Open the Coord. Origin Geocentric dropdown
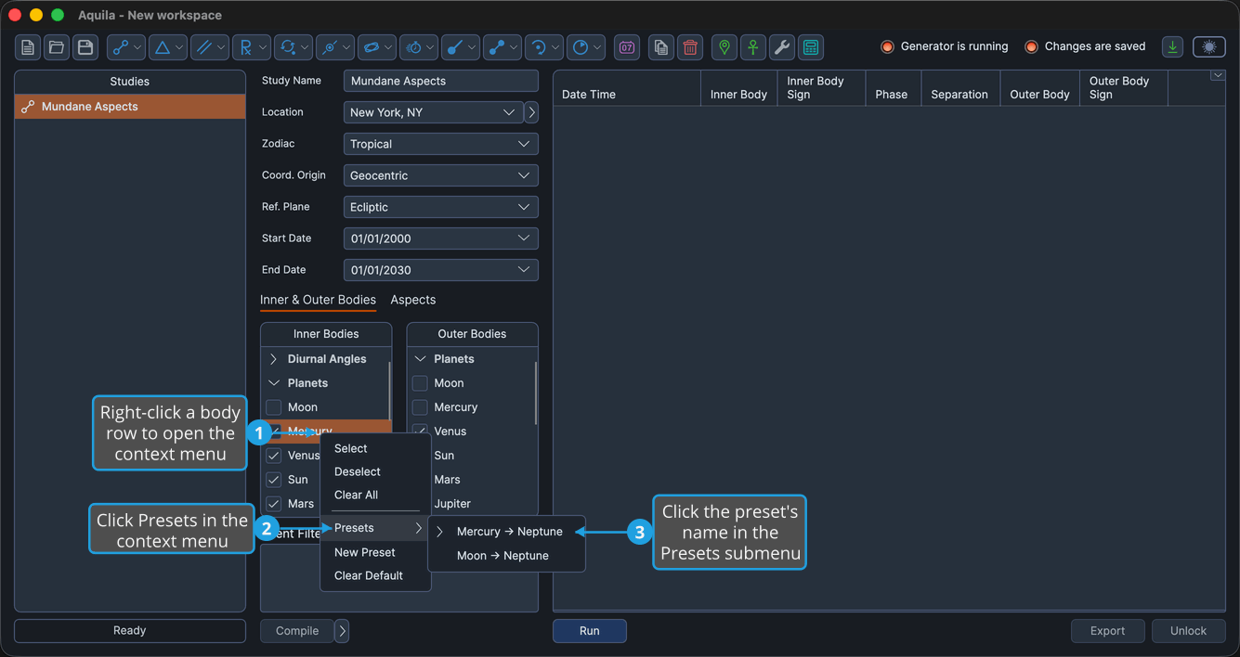This screenshot has width=1240, height=657. pos(441,175)
